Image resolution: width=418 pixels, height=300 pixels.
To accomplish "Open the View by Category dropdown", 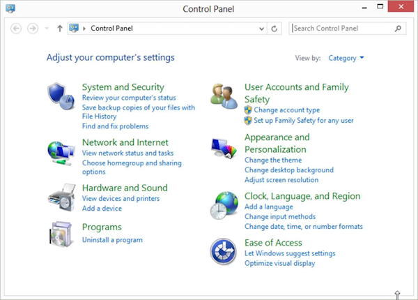I will coord(346,58).
